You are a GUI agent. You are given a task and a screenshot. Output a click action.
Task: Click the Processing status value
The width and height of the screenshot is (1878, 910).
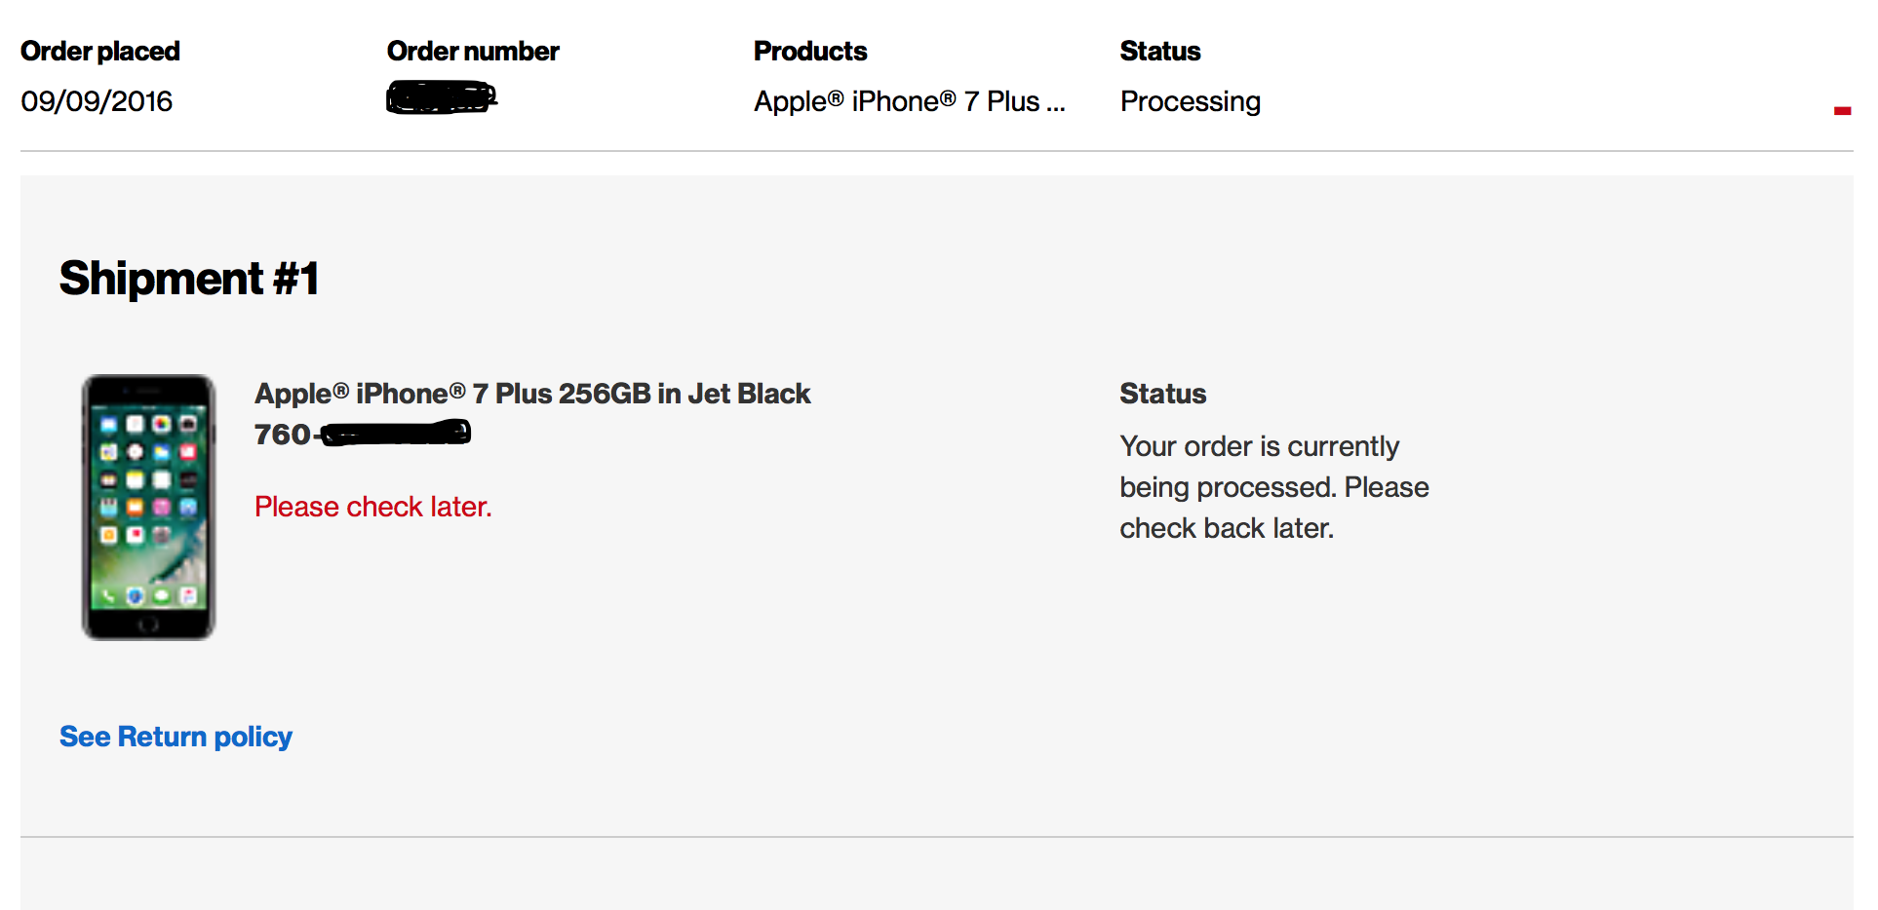(x=1191, y=101)
